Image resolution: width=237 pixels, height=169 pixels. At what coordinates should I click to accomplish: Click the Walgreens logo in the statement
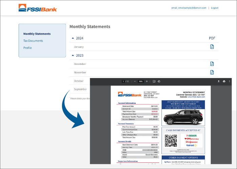tap(191, 142)
